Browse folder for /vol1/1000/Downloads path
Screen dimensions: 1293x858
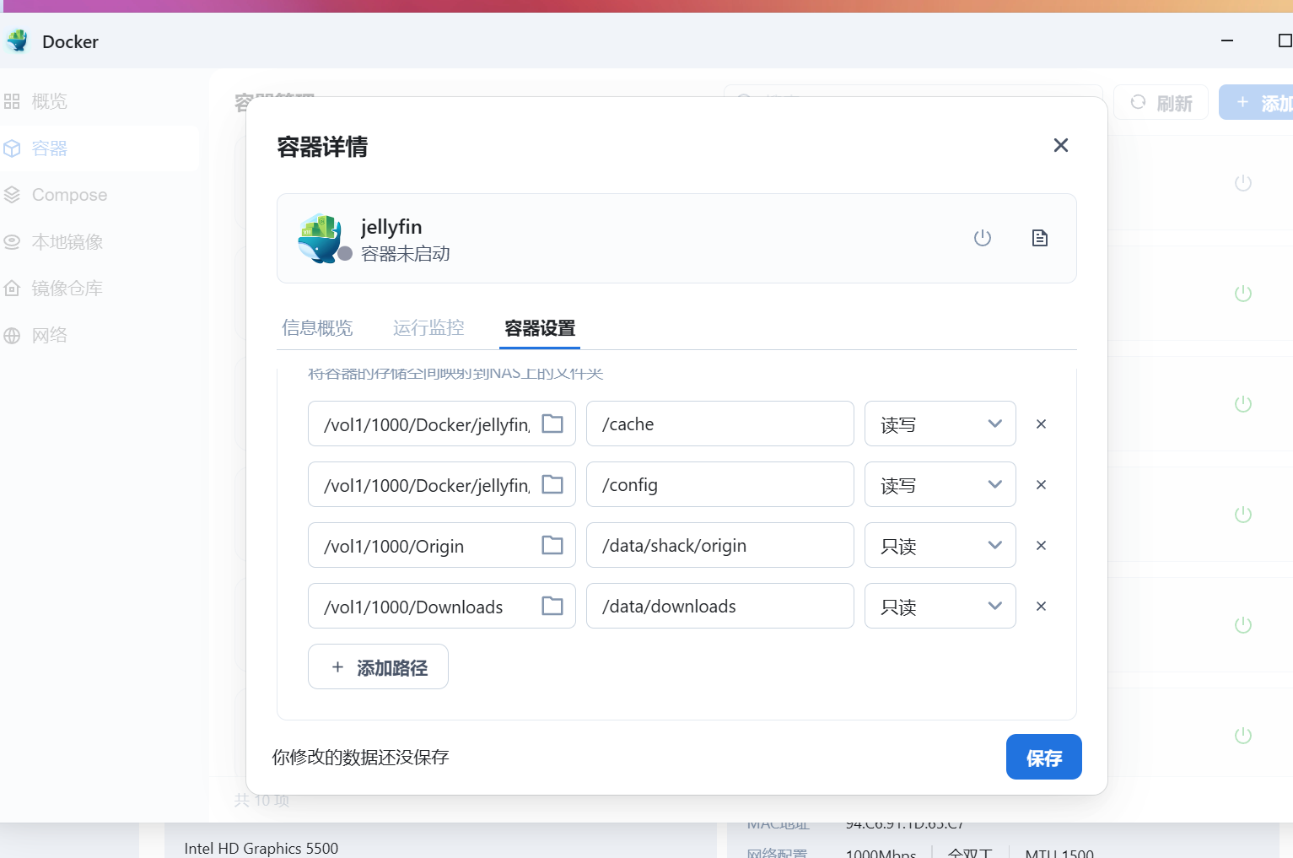pos(552,606)
